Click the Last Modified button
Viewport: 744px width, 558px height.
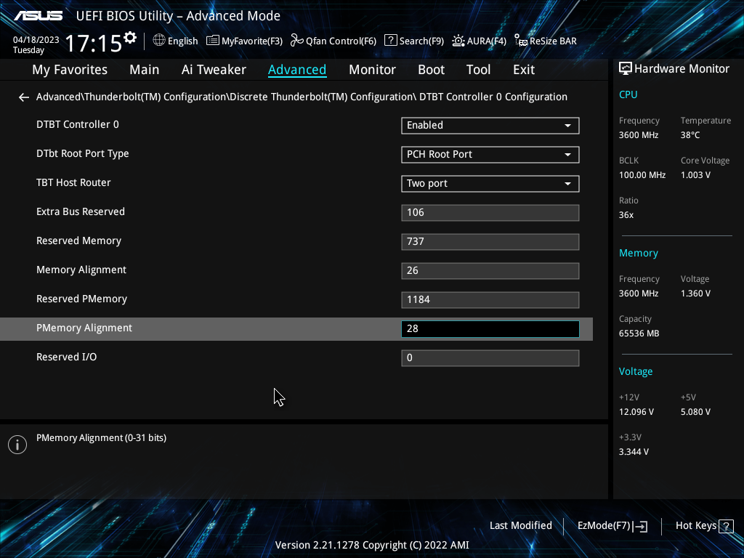tap(520, 526)
